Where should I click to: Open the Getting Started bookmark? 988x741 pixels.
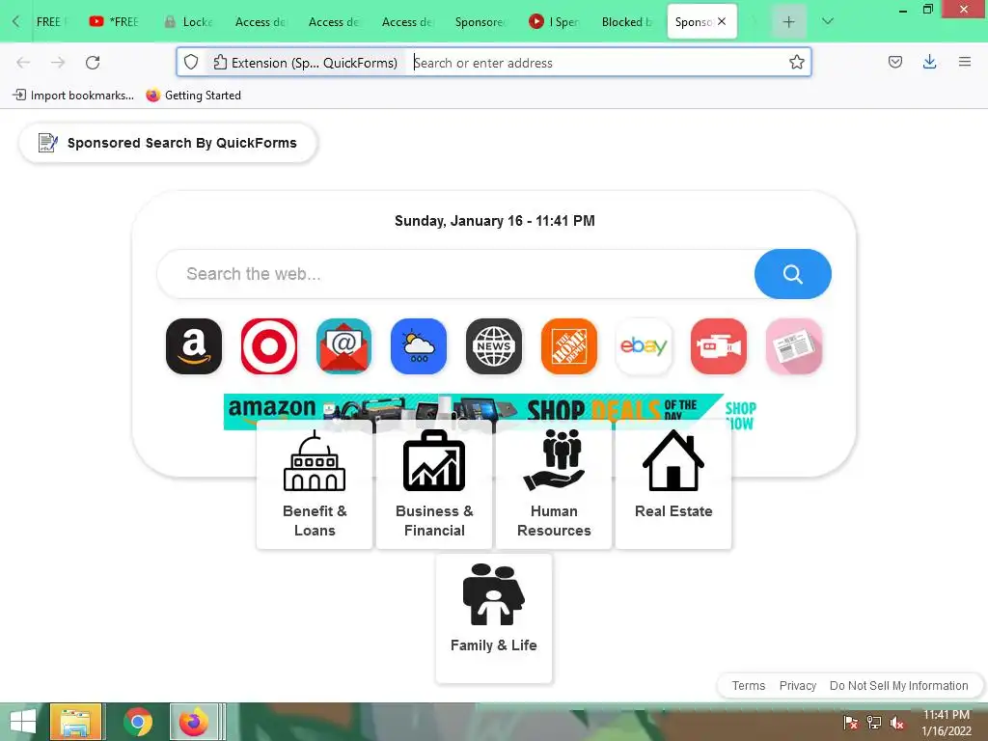[x=193, y=96]
